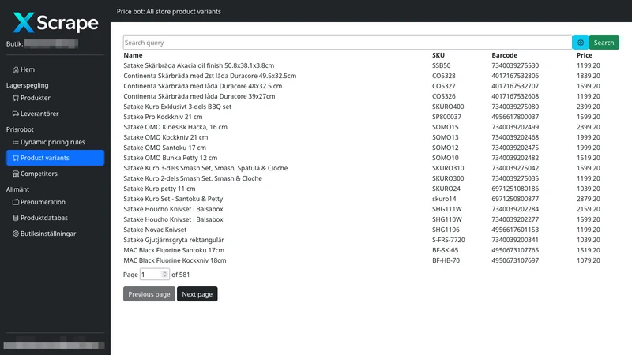Click price 2159.20
This screenshot has width=632, height=355.
(588, 209)
